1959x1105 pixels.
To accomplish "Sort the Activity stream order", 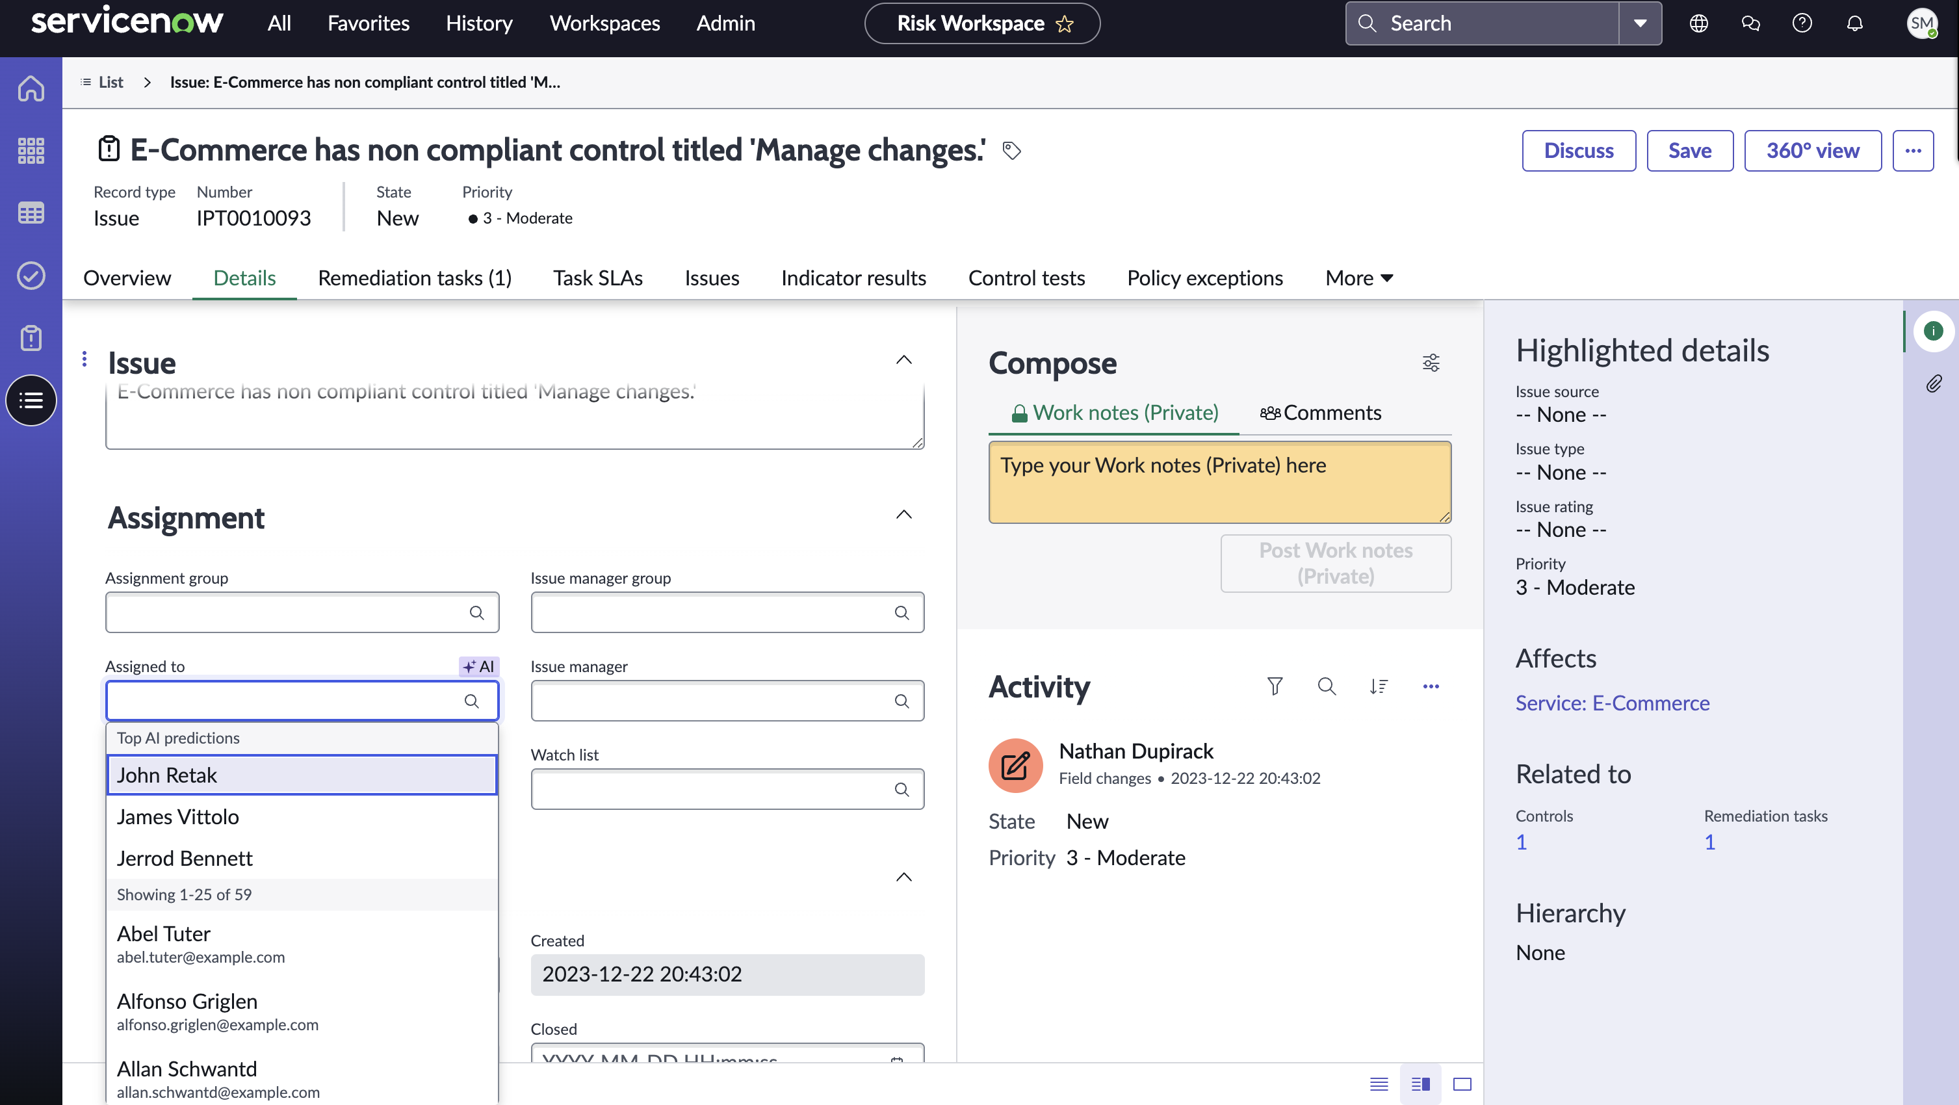I will pyautogui.click(x=1379, y=687).
